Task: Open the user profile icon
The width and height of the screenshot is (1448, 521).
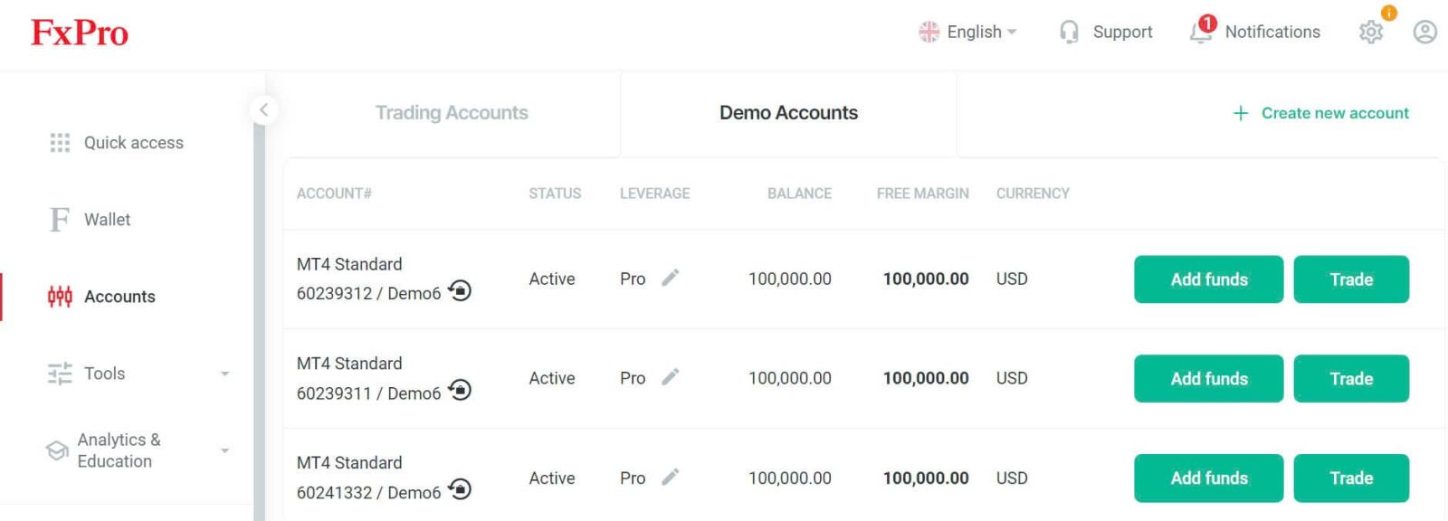Action: pos(1425,32)
